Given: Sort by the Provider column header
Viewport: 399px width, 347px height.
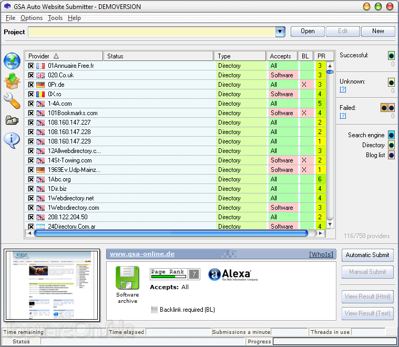Looking at the screenshot, I should (x=64, y=56).
